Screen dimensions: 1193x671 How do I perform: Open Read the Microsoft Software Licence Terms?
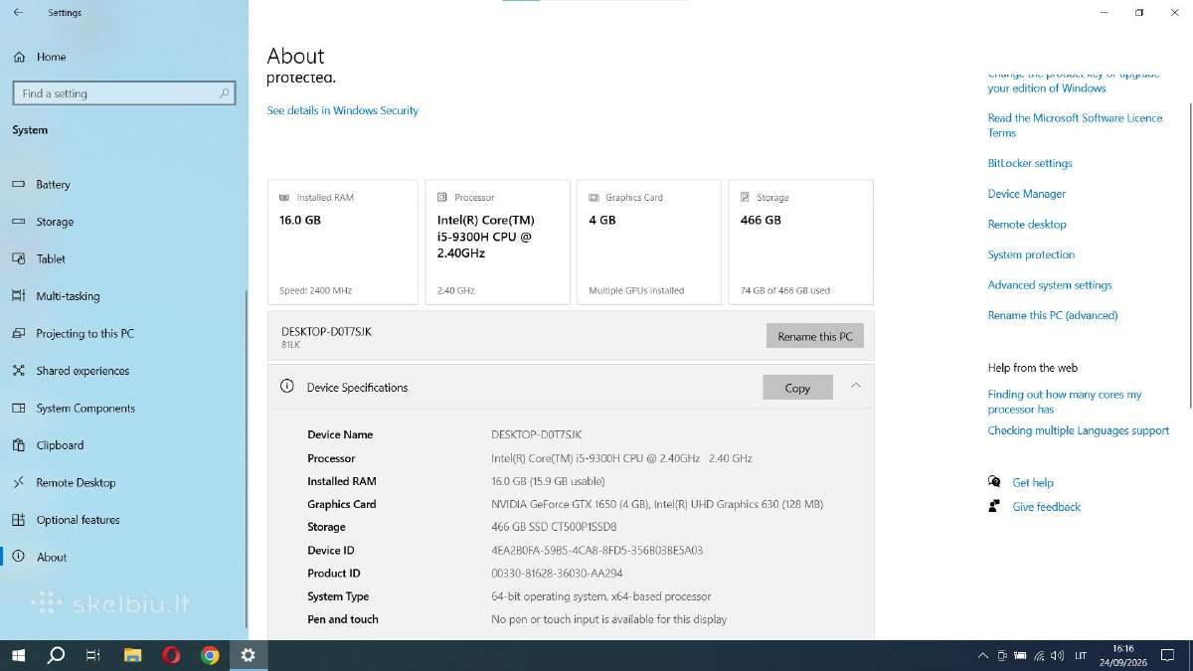[x=1075, y=125]
